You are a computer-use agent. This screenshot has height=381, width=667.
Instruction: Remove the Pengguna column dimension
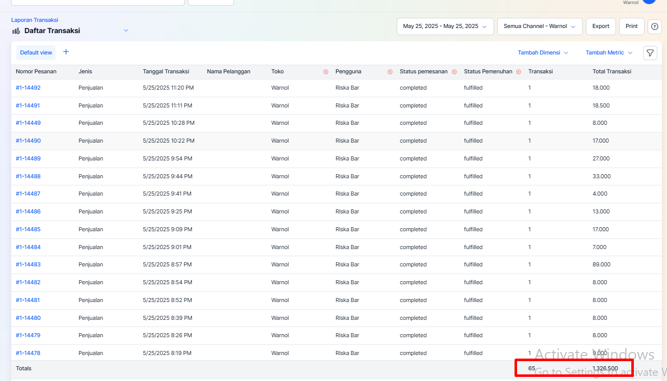point(390,72)
